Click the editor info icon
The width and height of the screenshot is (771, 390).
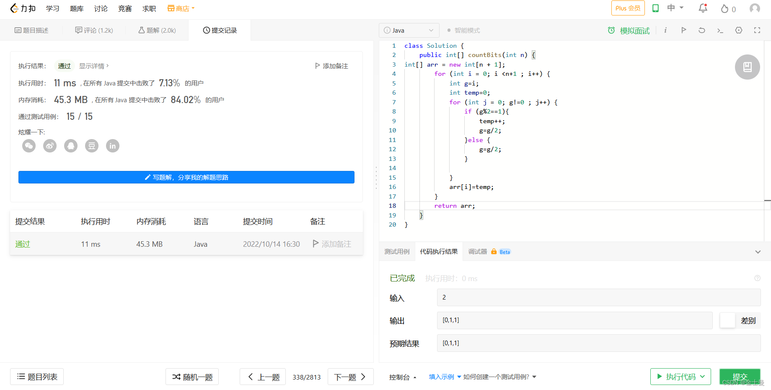665,30
